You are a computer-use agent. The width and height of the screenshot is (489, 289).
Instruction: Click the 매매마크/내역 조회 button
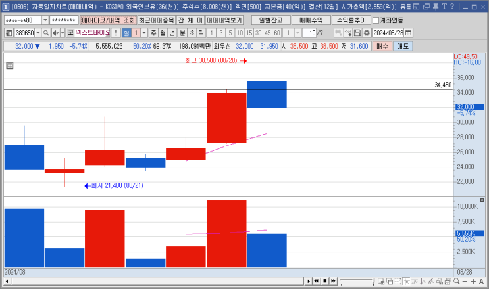[x=108, y=20]
